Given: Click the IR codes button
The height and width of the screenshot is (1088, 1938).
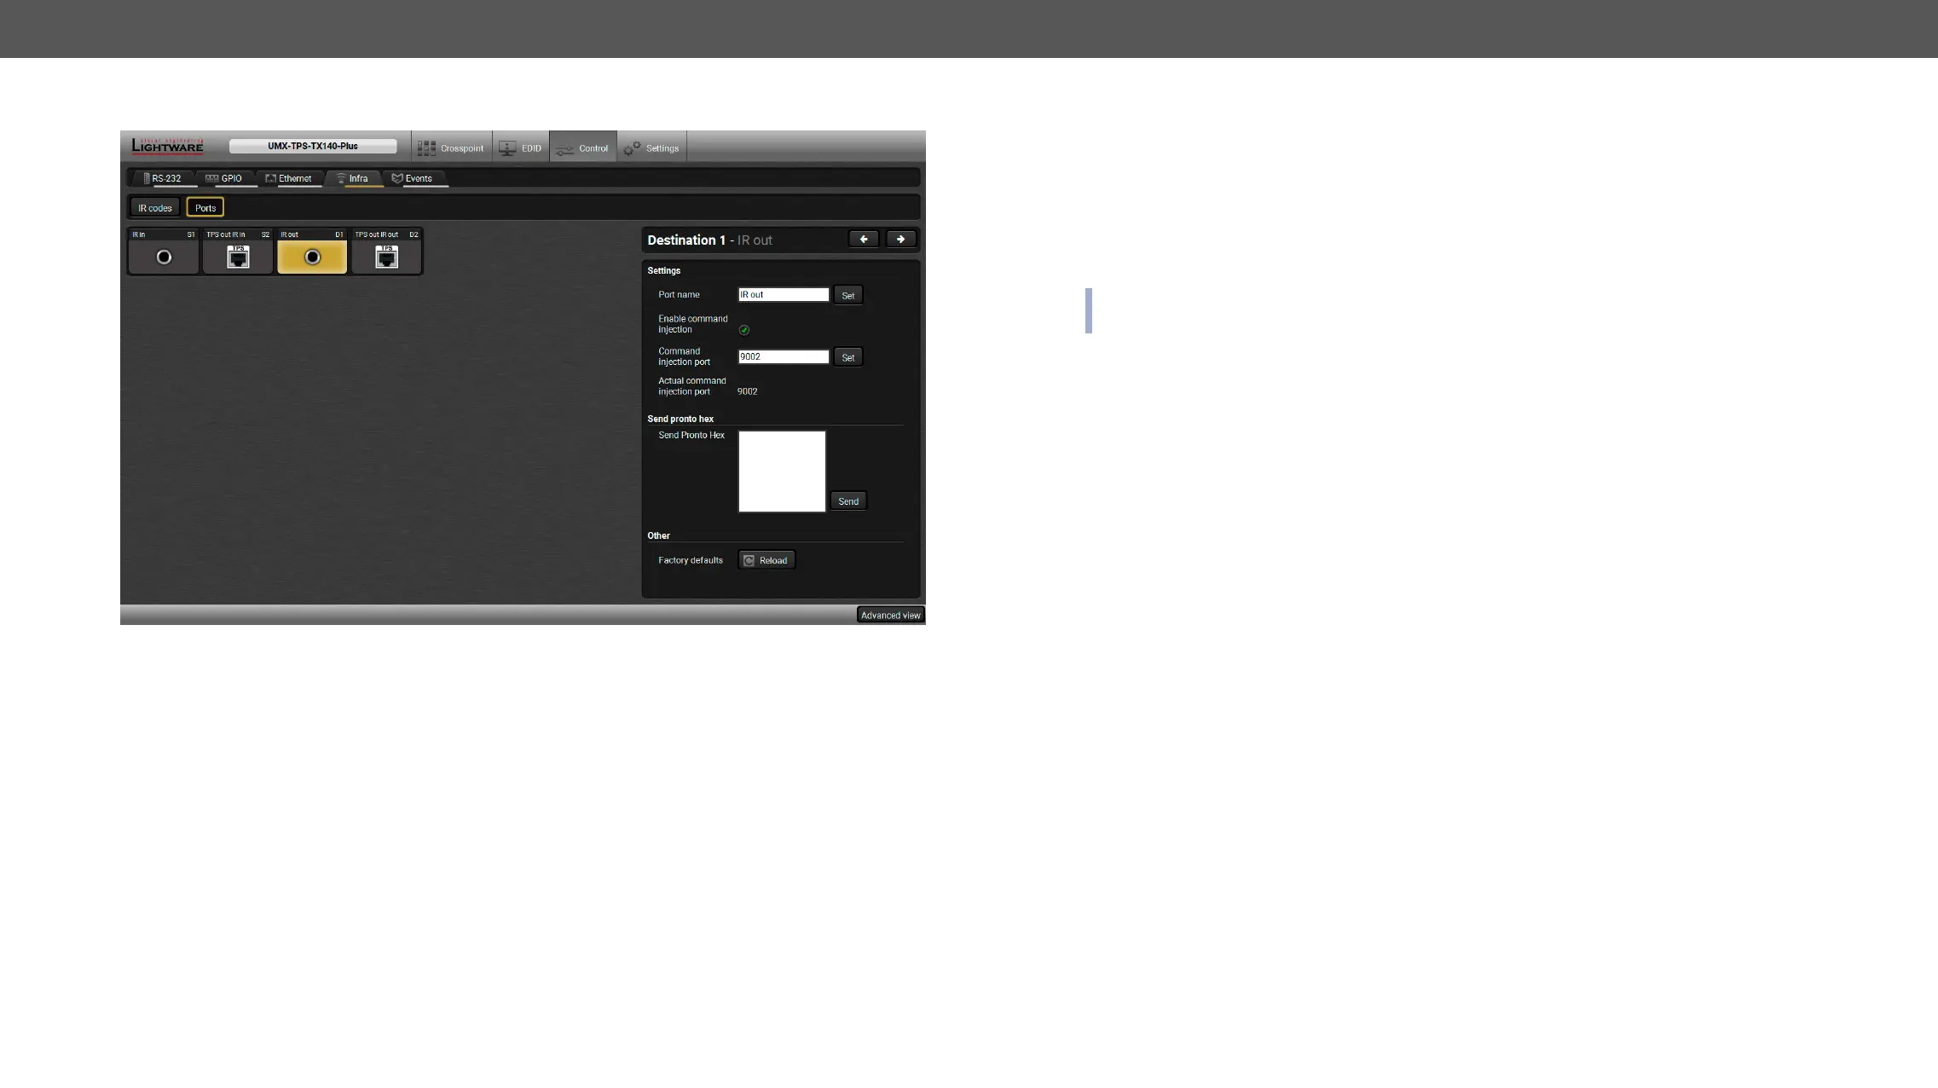Looking at the screenshot, I should [x=155, y=208].
